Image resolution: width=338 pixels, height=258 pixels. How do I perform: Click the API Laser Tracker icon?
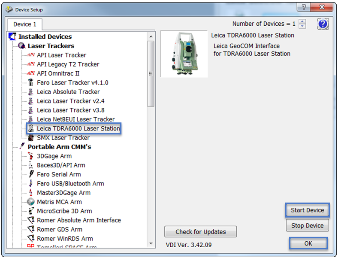[31, 55]
